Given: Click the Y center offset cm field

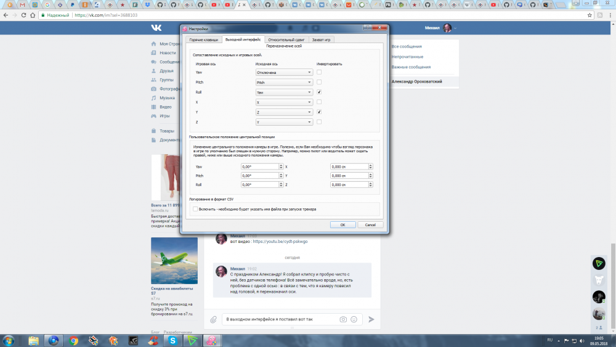Looking at the screenshot, I should point(349,176).
